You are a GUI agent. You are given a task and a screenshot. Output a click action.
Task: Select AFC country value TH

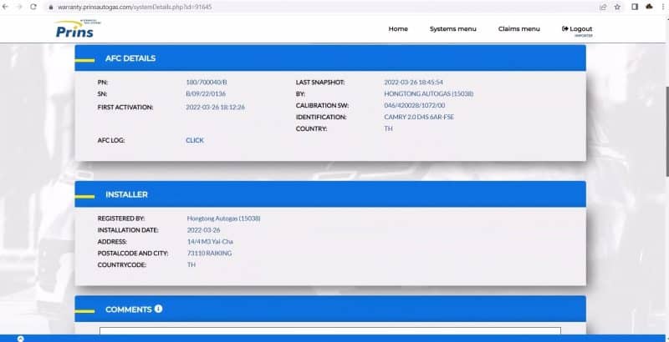coord(388,128)
